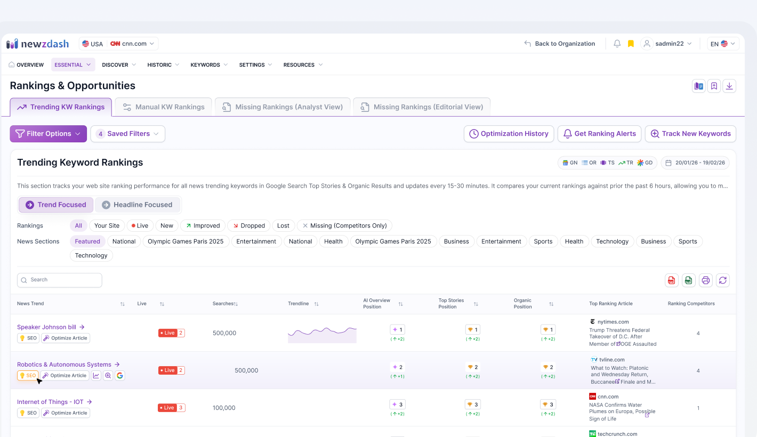
Task: Open the Resources menu
Action: pos(303,65)
